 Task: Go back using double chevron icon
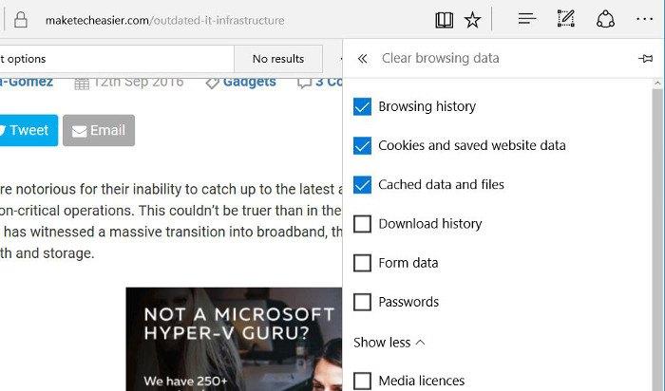pos(362,59)
